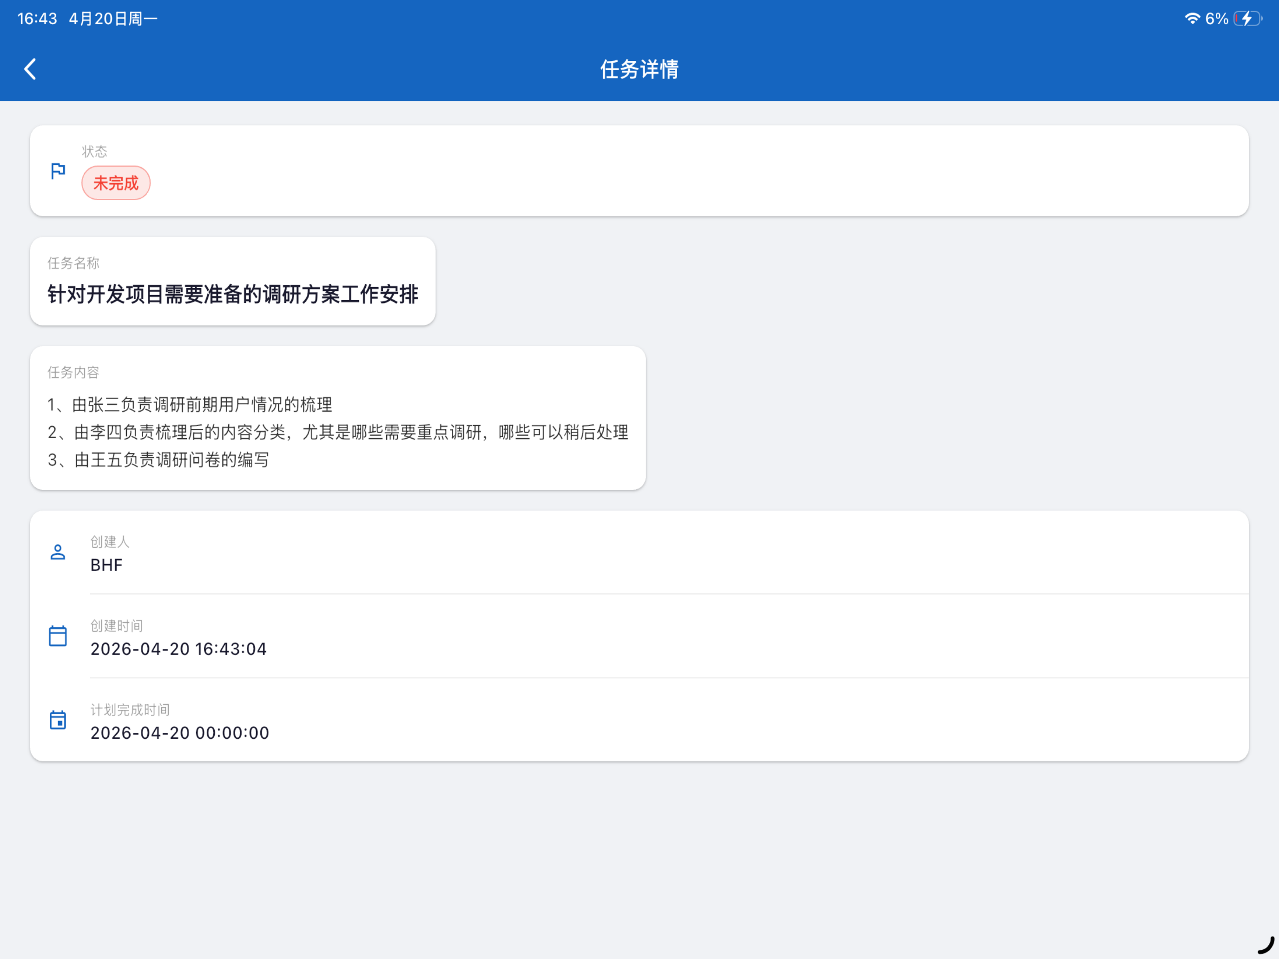Click the 创建人 label

[x=110, y=542]
